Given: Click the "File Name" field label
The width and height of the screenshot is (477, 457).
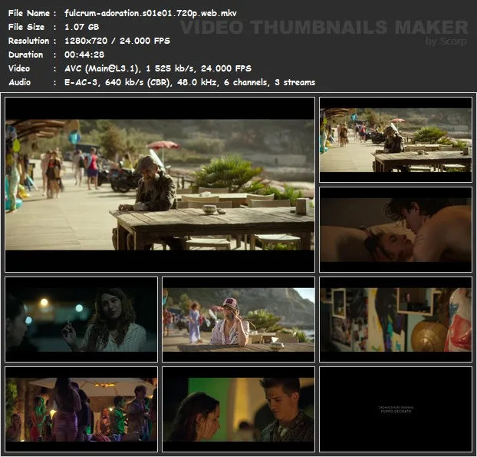Looking at the screenshot, I should click(x=28, y=13).
